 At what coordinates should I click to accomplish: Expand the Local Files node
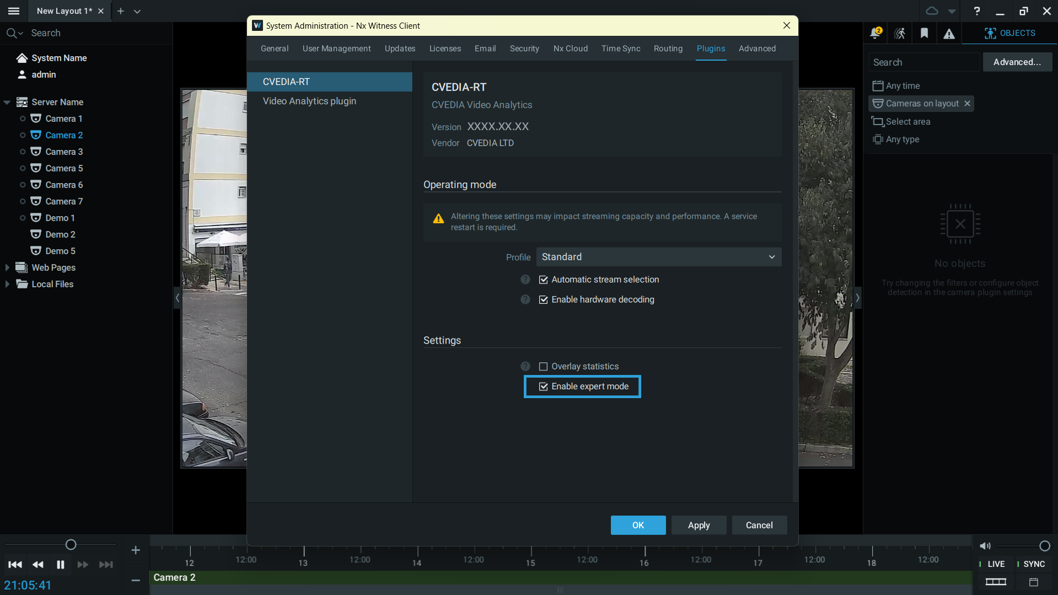tap(7, 284)
